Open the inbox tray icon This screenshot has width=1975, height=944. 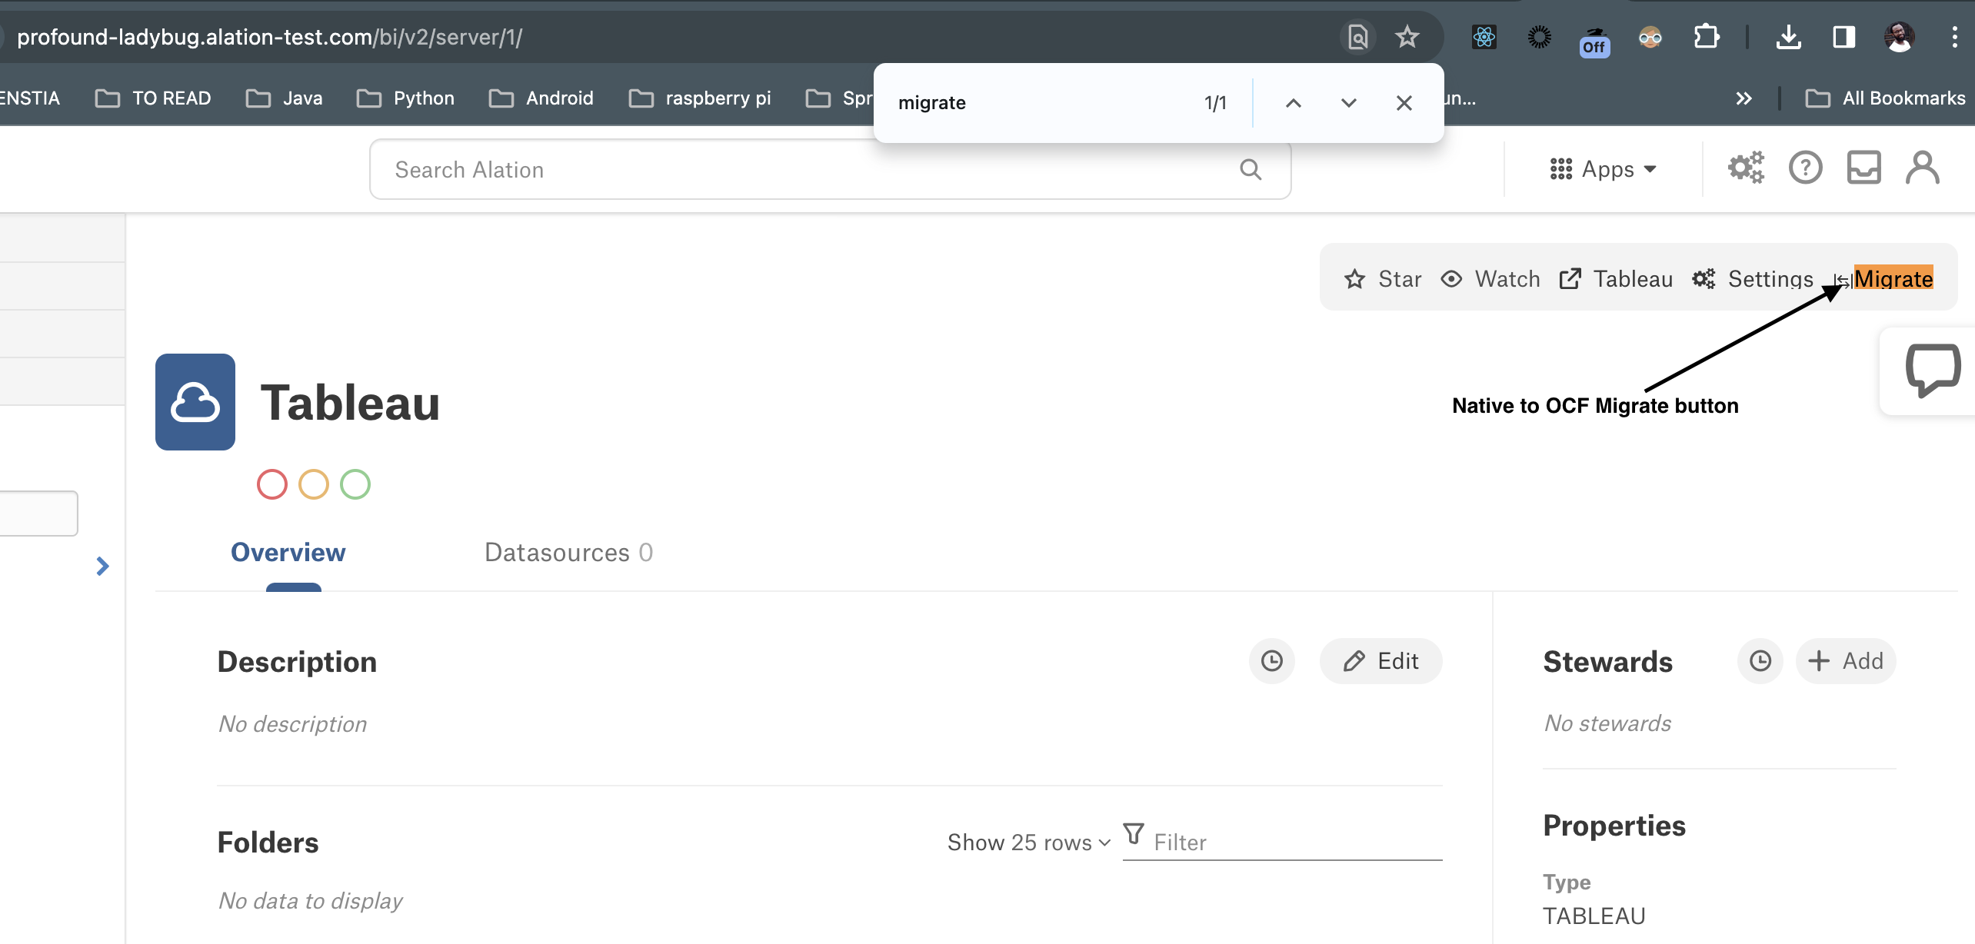1864,168
